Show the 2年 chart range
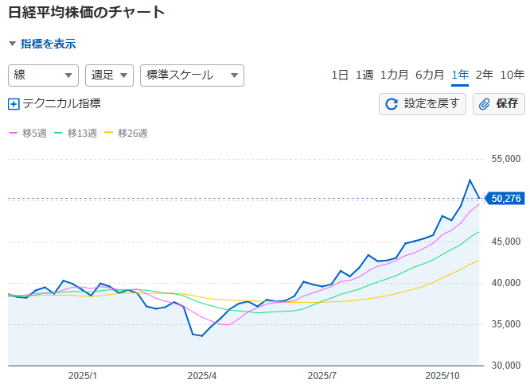The height and width of the screenshot is (387, 530). 484,75
